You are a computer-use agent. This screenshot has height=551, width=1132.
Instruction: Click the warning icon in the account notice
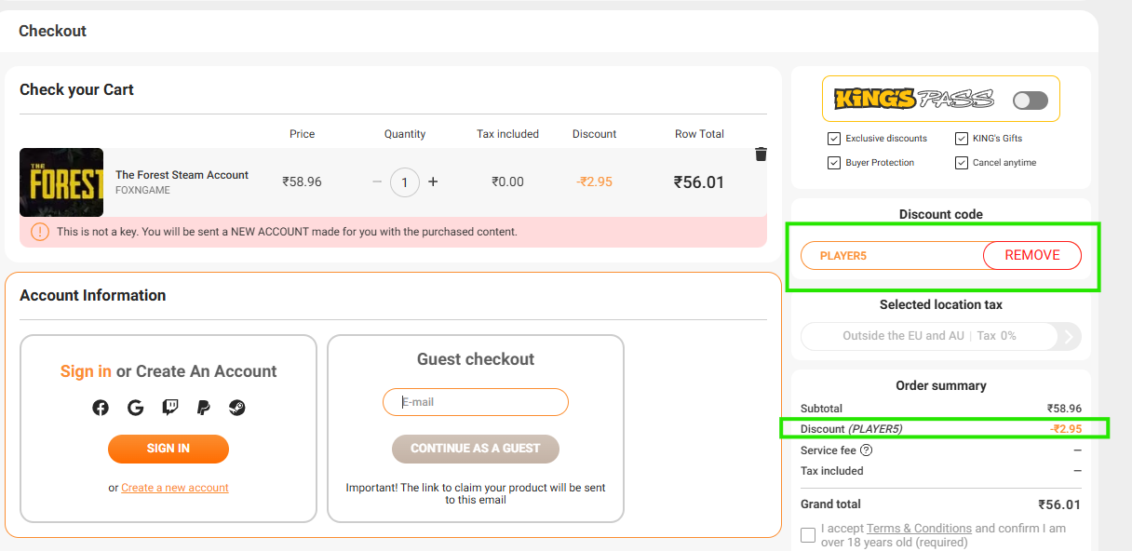tap(38, 232)
